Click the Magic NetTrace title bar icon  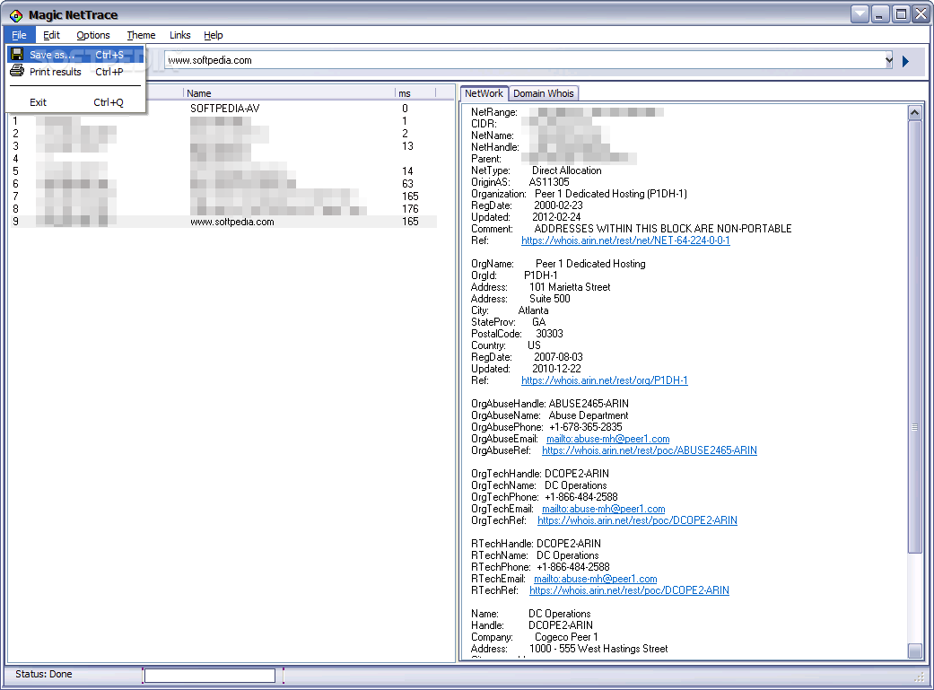(16, 15)
